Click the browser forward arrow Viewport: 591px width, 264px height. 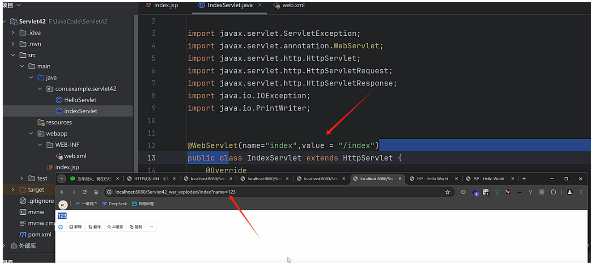click(73, 192)
